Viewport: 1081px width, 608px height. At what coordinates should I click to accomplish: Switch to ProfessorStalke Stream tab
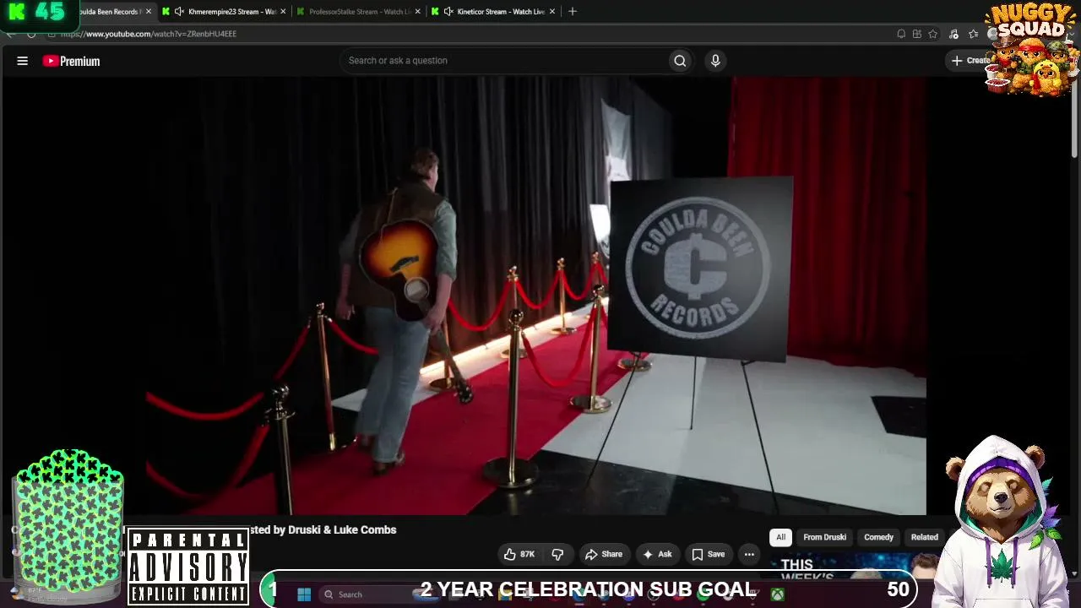[360, 12]
